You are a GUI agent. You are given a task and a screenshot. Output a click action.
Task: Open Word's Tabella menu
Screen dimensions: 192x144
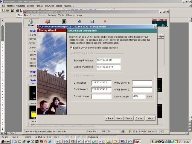[x=59, y=6]
